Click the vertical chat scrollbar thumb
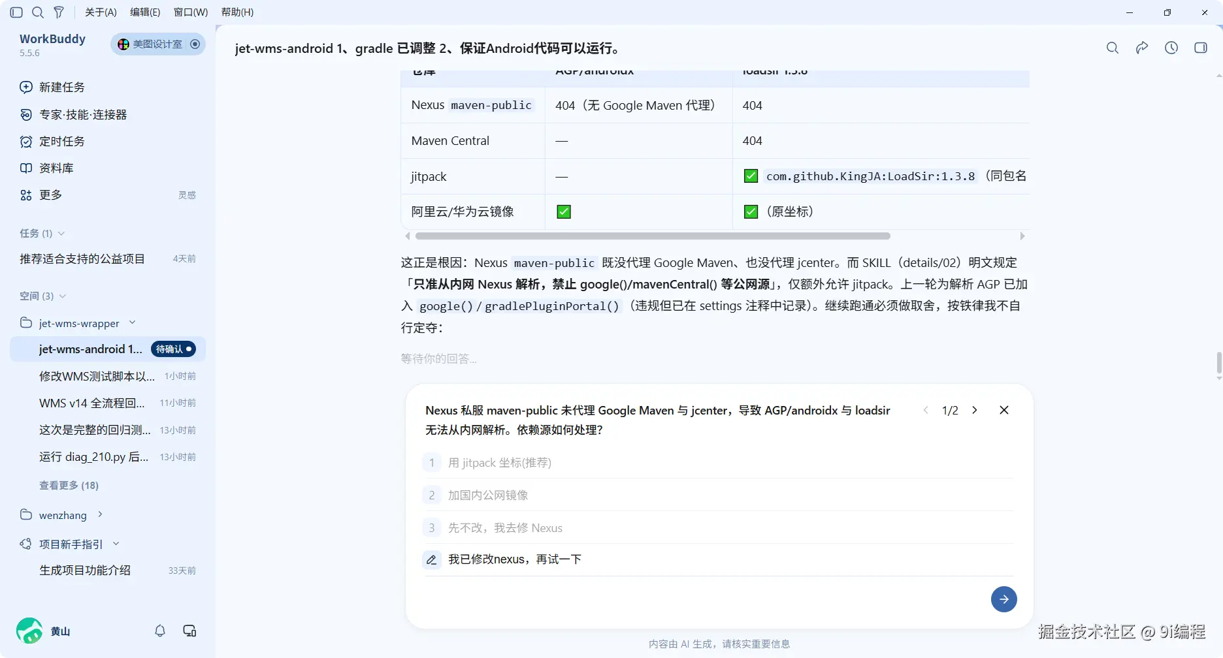 1219,363
